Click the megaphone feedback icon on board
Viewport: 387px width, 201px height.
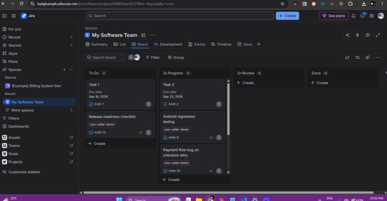coord(367,57)
